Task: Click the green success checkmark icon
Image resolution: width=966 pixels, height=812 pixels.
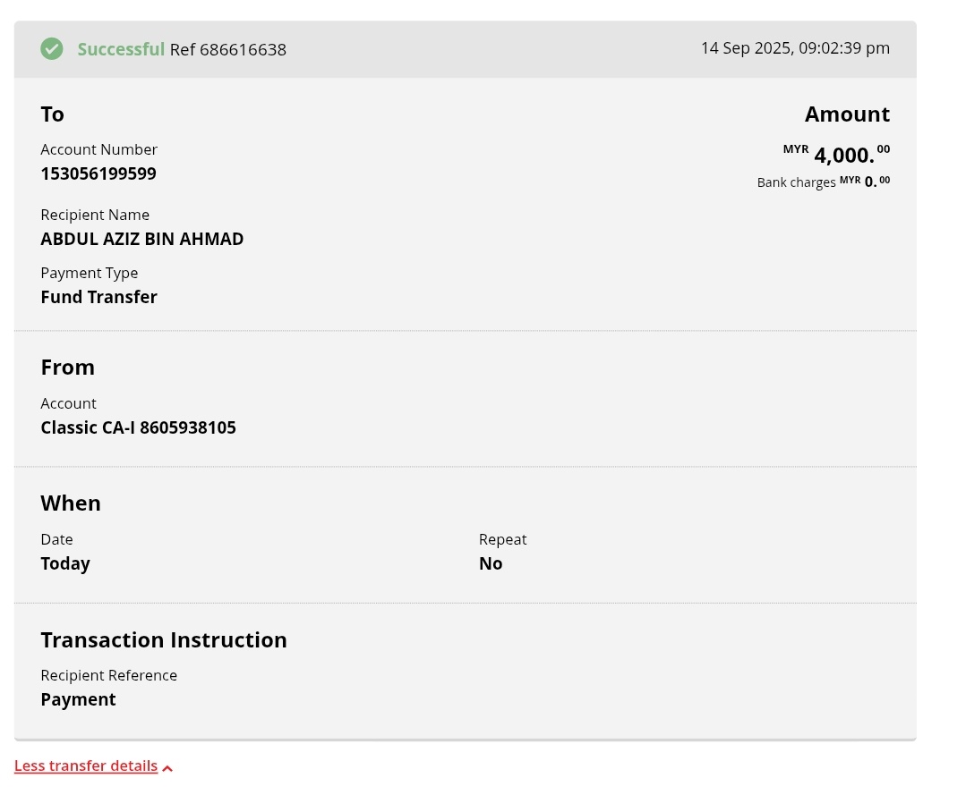Action: [52, 49]
